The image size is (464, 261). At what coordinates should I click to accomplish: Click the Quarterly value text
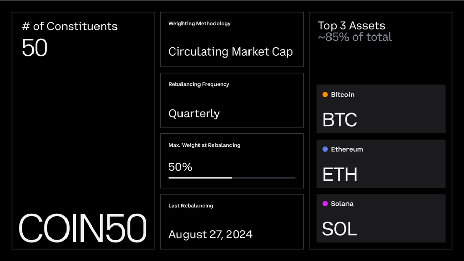coord(194,113)
